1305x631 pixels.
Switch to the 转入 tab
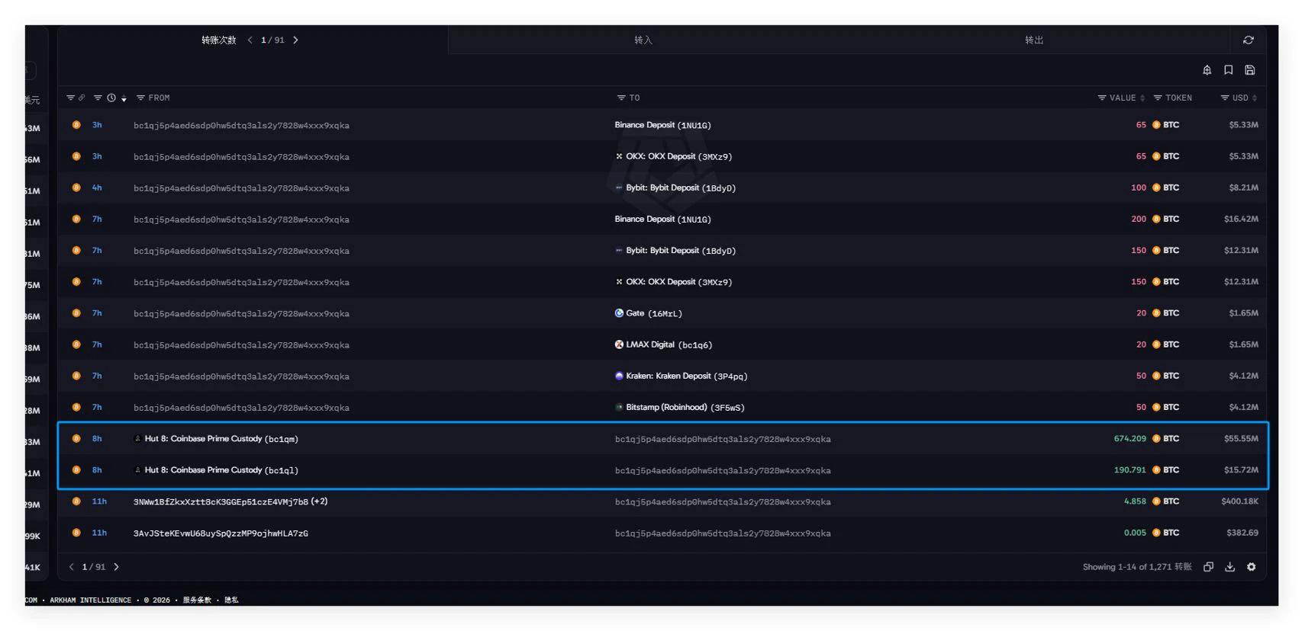(643, 40)
